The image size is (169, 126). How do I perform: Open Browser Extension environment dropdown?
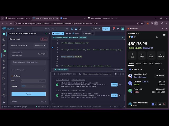[x=19, y=45]
